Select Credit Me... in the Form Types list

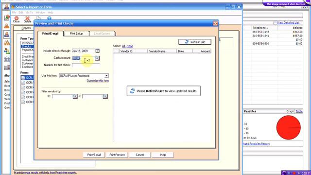point(27,56)
